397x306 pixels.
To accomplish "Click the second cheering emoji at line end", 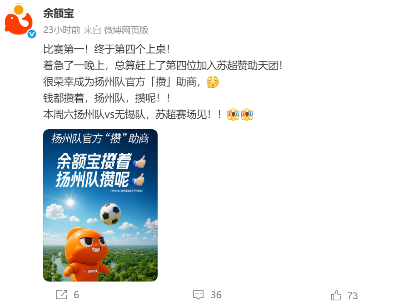I will click(x=247, y=114).
